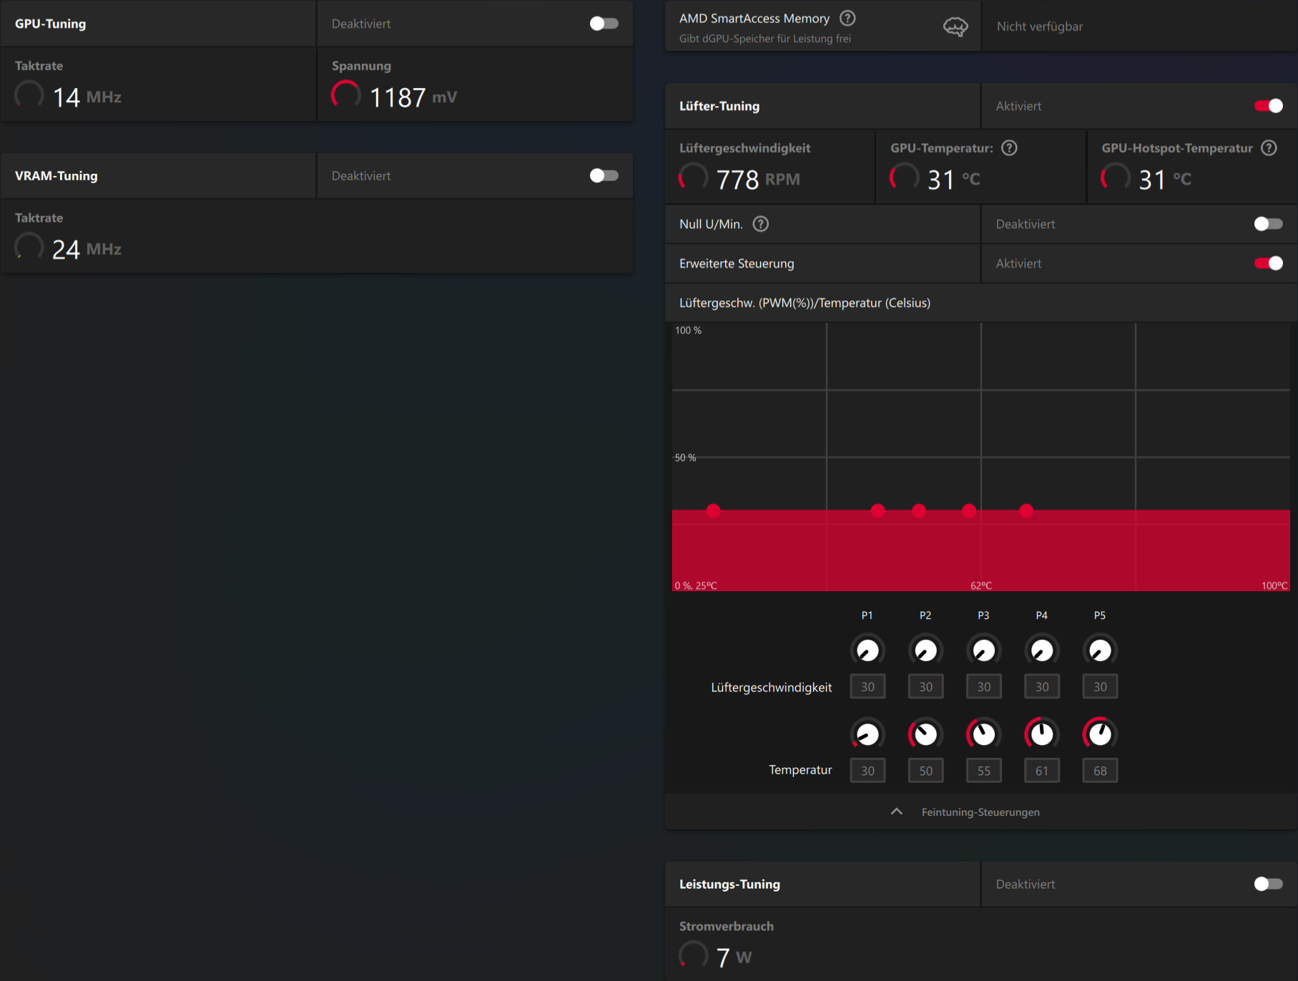Click the Gibt dGPU-Speicher für Leistung frei text
Viewport: 1298px width, 981px height.
pos(765,39)
